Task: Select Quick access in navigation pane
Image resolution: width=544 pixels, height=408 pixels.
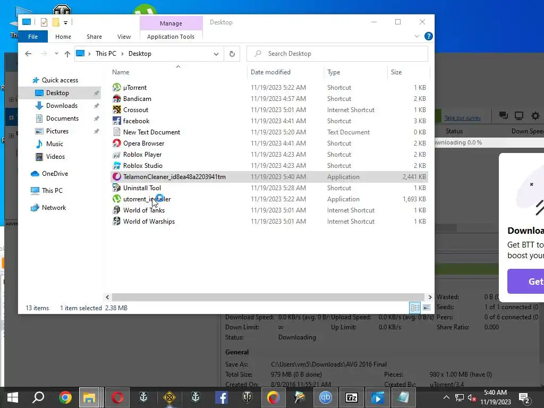Action: (59, 80)
